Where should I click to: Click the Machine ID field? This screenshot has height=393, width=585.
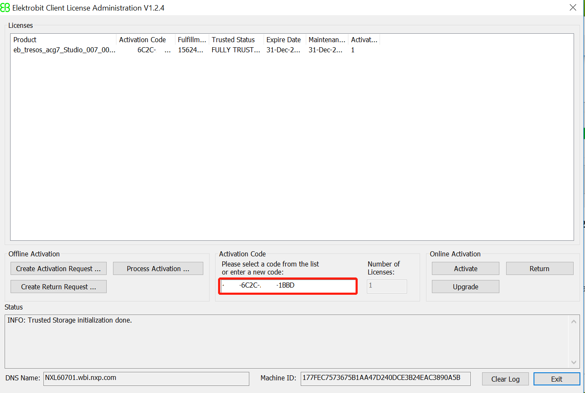click(386, 378)
